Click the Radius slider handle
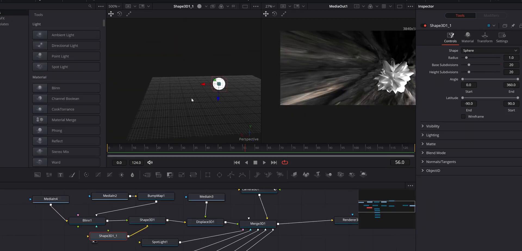522x251 pixels. (x=466, y=58)
